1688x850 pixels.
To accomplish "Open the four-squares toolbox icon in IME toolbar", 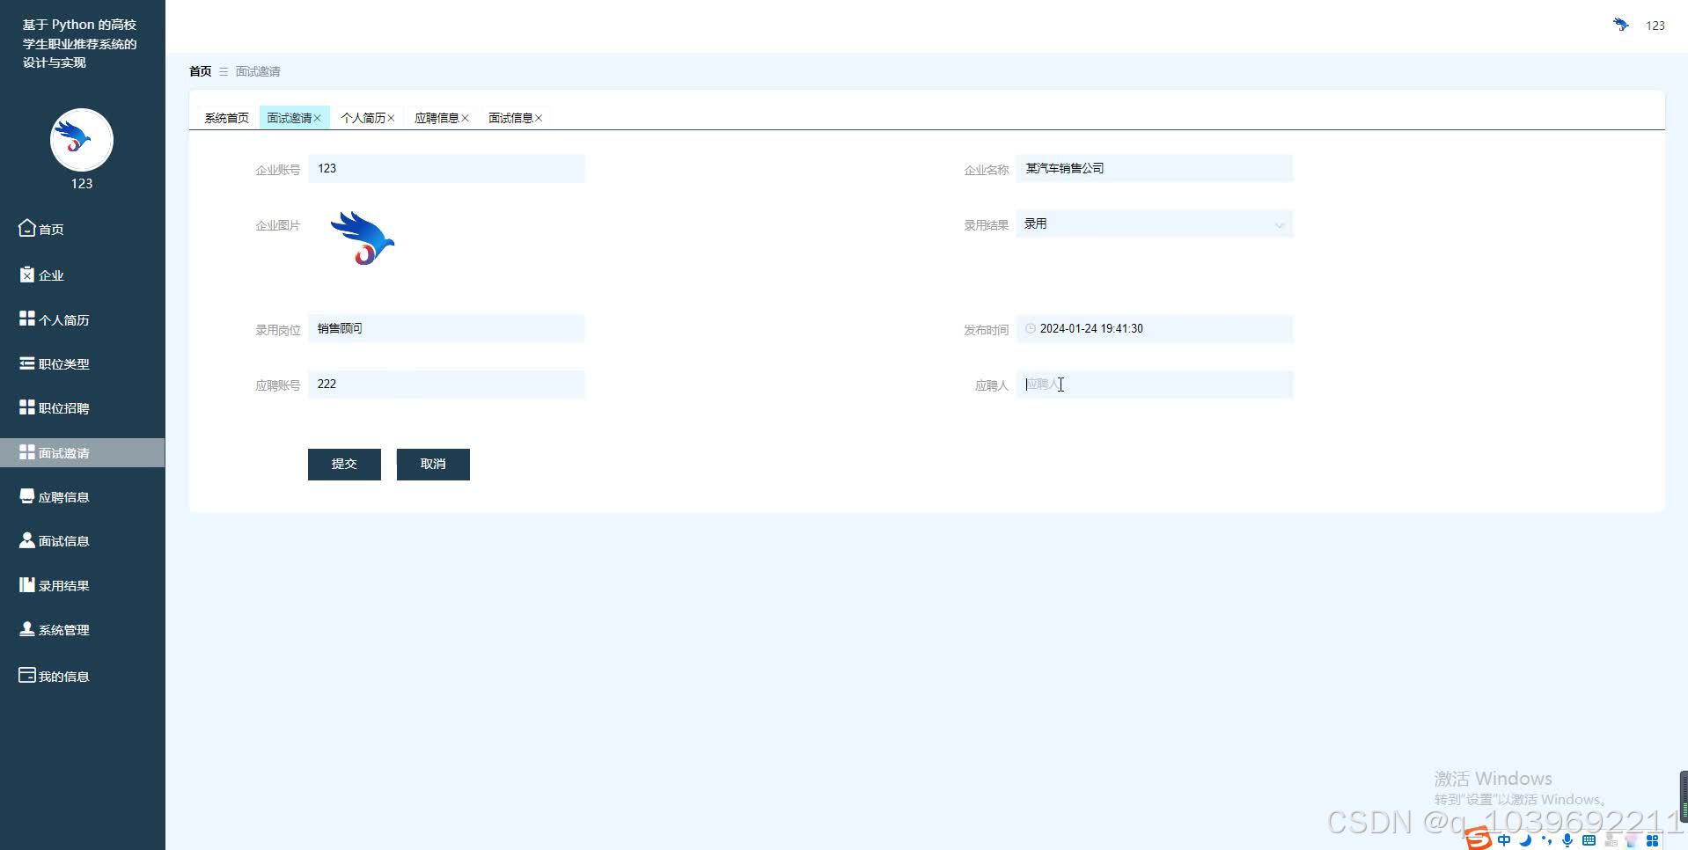I will pyautogui.click(x=1652, y=840).
